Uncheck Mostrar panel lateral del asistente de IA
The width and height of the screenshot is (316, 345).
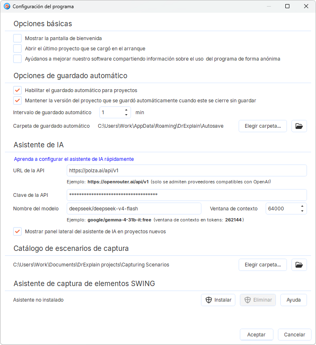coord(17,232)
